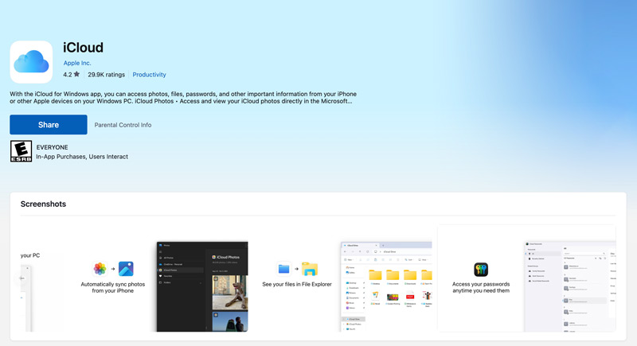View the 29.9K ratings
This screenshot has width=637, height=346.
(107, 75)
